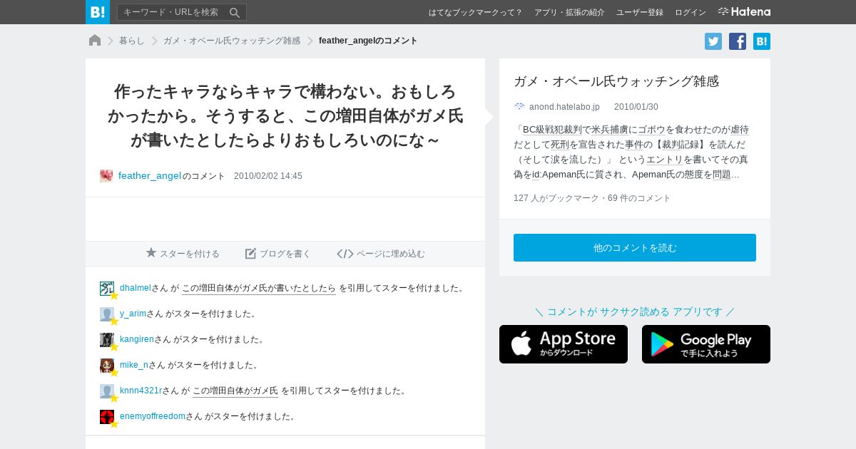Click the search magnifier icon
Image resolution: width=856 pixels, height=449 pixels.
235,12
